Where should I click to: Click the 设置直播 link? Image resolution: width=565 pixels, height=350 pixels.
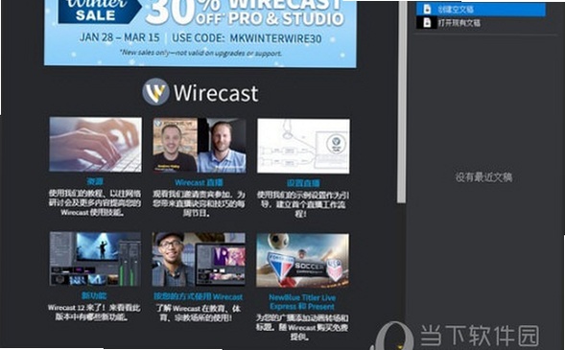303,183
